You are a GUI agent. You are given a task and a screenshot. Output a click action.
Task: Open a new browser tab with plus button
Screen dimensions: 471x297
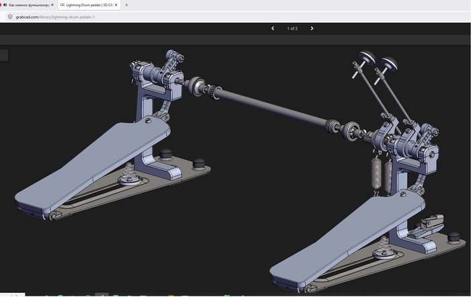coord(126,5)
